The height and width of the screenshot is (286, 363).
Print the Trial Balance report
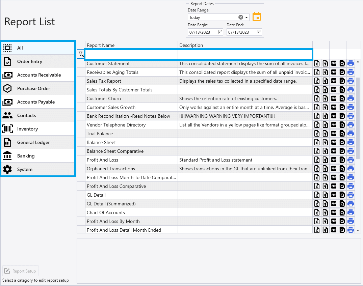click(x=351, y=134)
